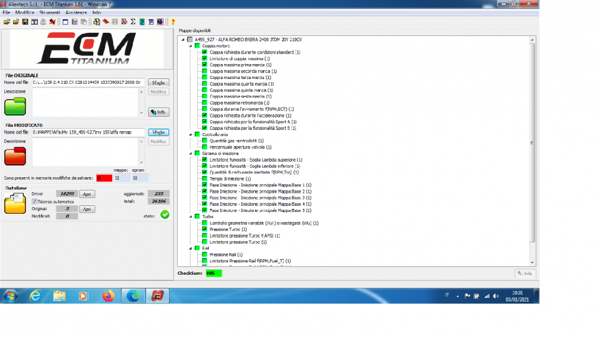Collapse the Controllo aria tree group
Viewport: 599px width, 337px height.
[x=190, y=134]
